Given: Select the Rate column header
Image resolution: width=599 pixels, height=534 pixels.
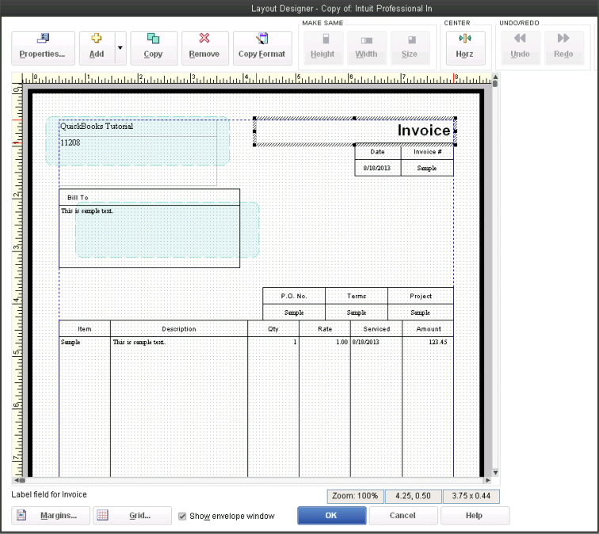Looking at the screenshot, I should tap(325, 329).
